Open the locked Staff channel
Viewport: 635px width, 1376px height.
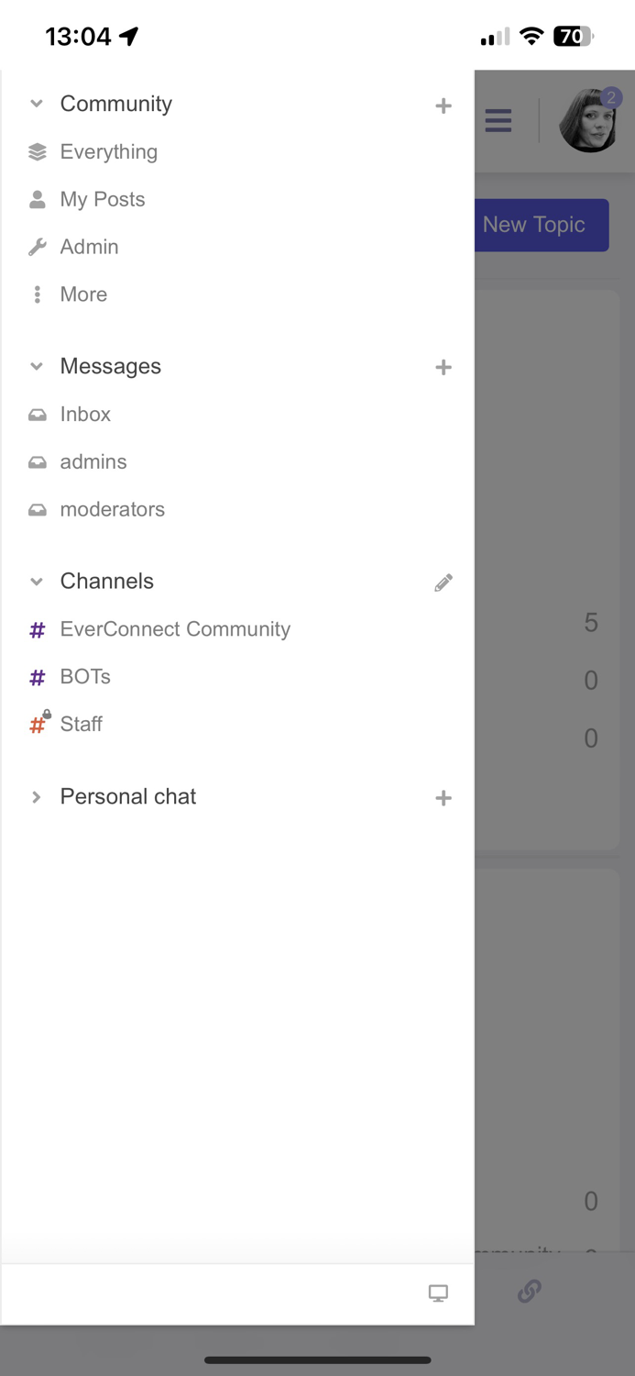[x=81, y=724]
